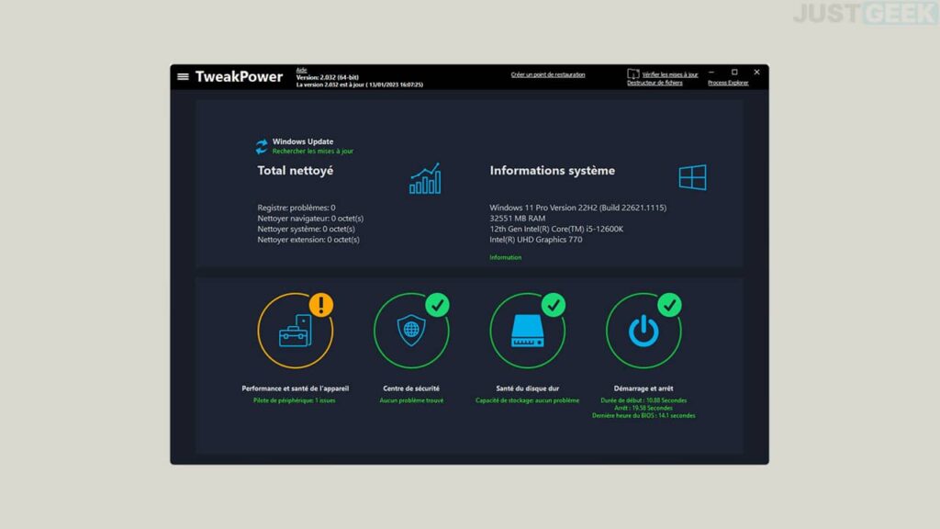Screen dimensions: 940x529
Task: Click the Intel UHD Graphics 770 line
Action: pyautogui.click(x=535, y=240)
